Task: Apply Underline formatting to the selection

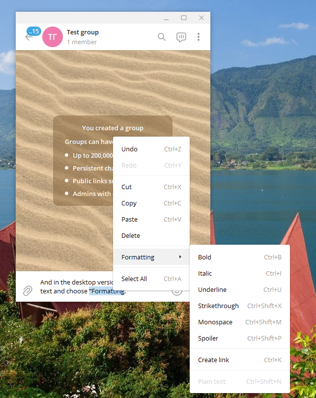Action: (240, 289)
